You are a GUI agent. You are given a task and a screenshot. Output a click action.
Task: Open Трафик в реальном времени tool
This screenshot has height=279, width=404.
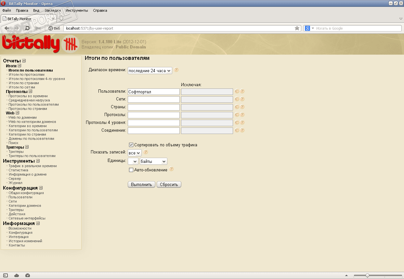pyautogui.click(x=33, y=166)
